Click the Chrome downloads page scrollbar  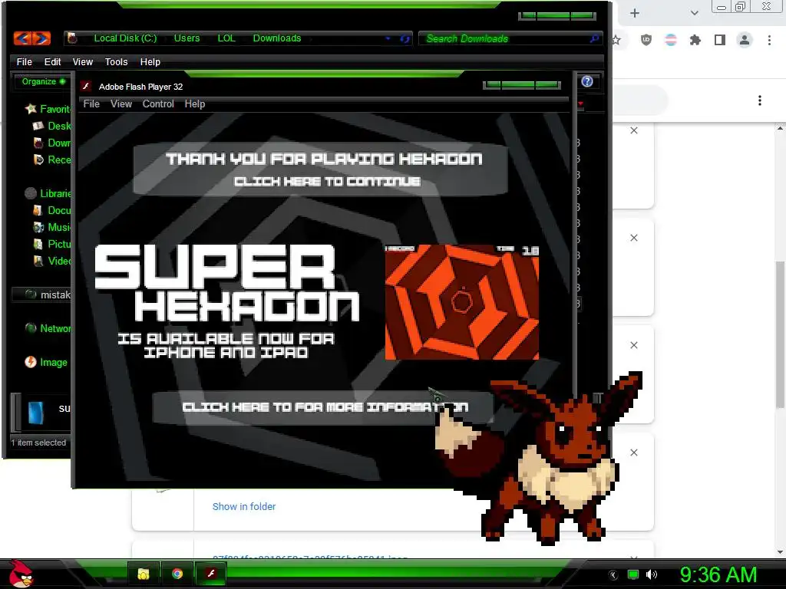coord(780,334)
